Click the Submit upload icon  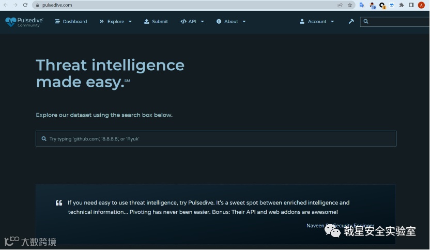147,21
